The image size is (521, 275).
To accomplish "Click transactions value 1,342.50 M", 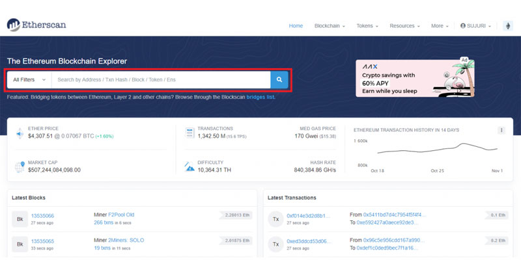I will (211, 137).
